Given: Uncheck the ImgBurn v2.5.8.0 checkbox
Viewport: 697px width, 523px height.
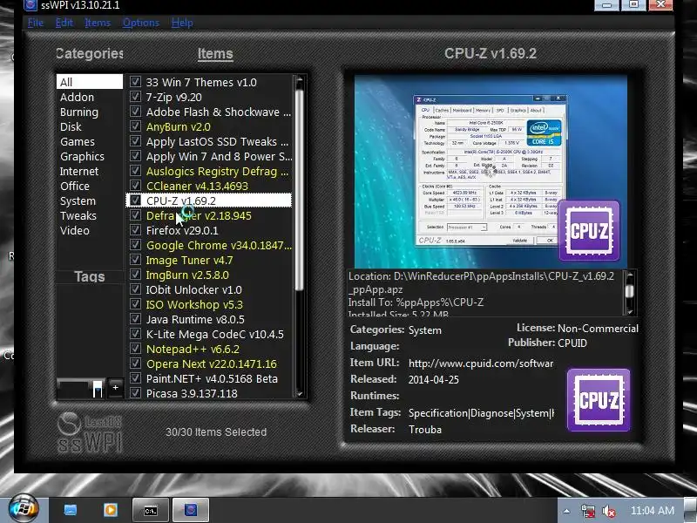Looking at the screenshot, I should pyautogui.click(x=135, y=275).
